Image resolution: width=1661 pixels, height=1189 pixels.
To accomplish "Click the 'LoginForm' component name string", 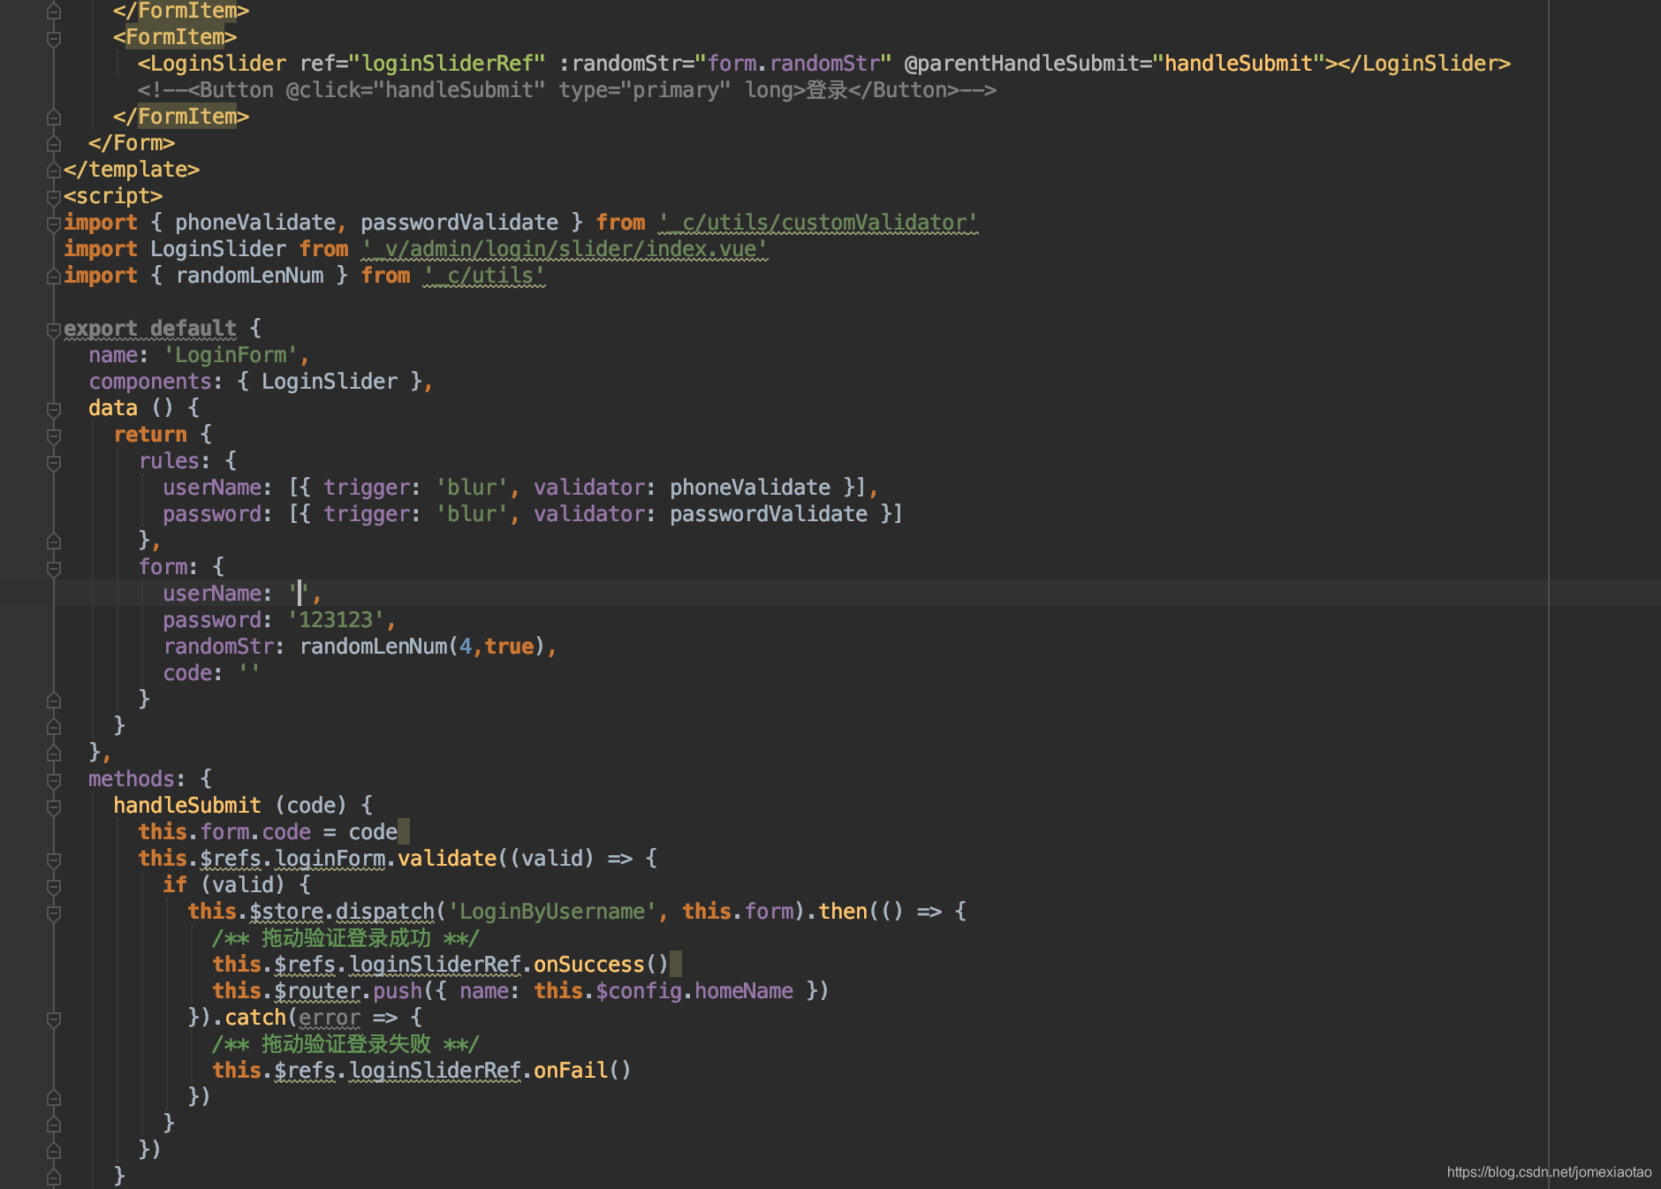I will pyautogui.click(x=231, y=355).
